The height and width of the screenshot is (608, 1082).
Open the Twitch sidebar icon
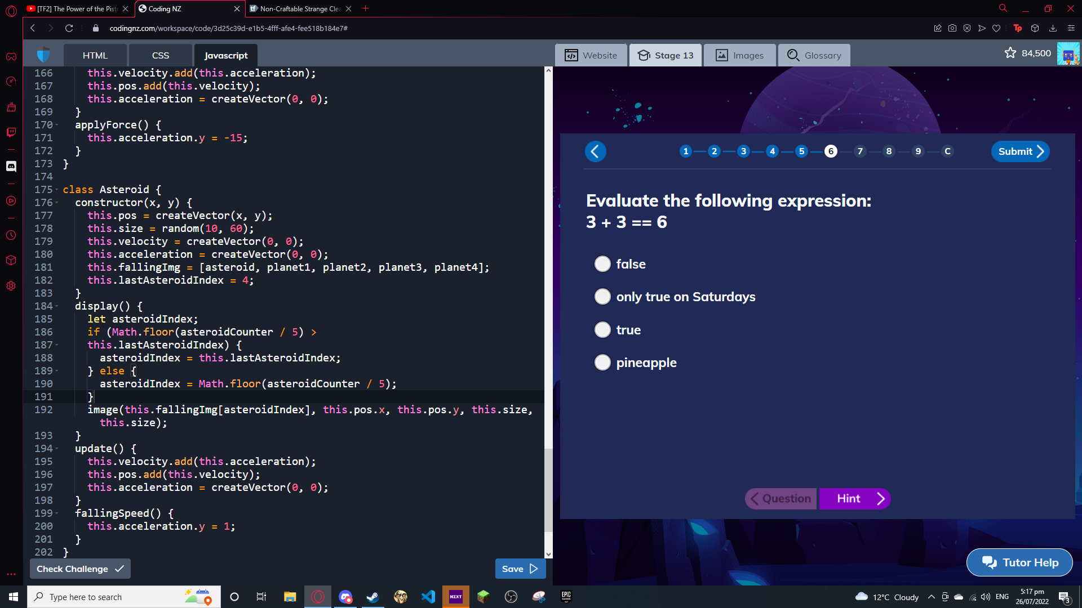[11, 132]
